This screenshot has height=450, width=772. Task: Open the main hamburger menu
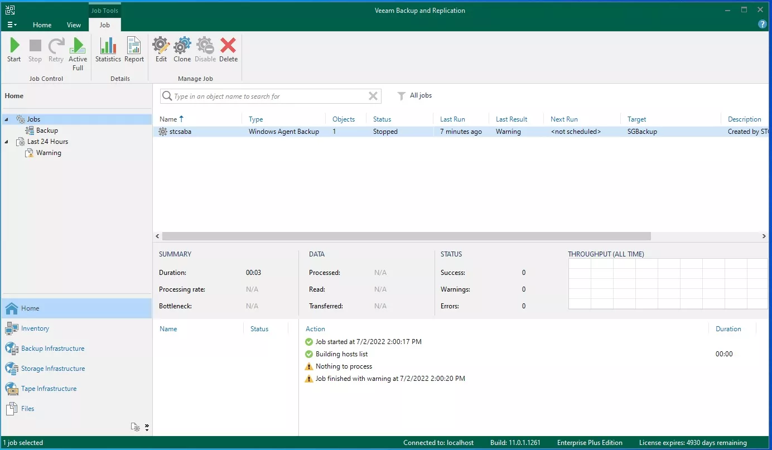pyautogui.click(x=12, y=25)
